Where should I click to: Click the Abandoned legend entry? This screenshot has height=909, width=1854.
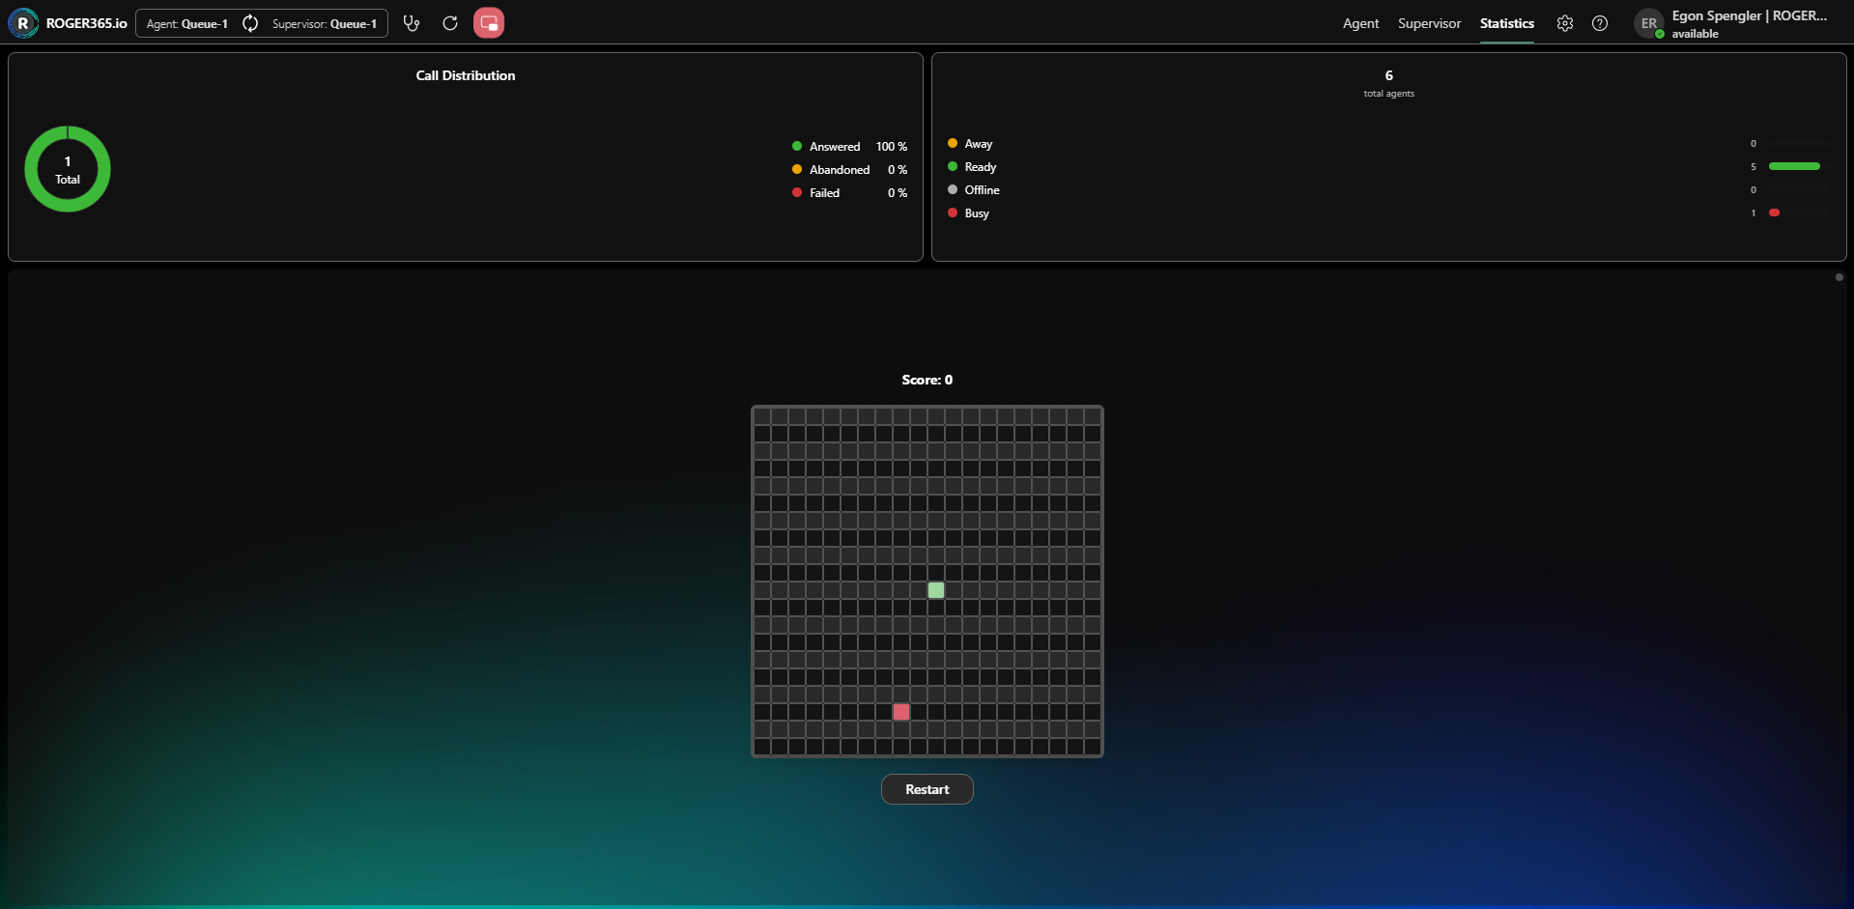(849, 170)
